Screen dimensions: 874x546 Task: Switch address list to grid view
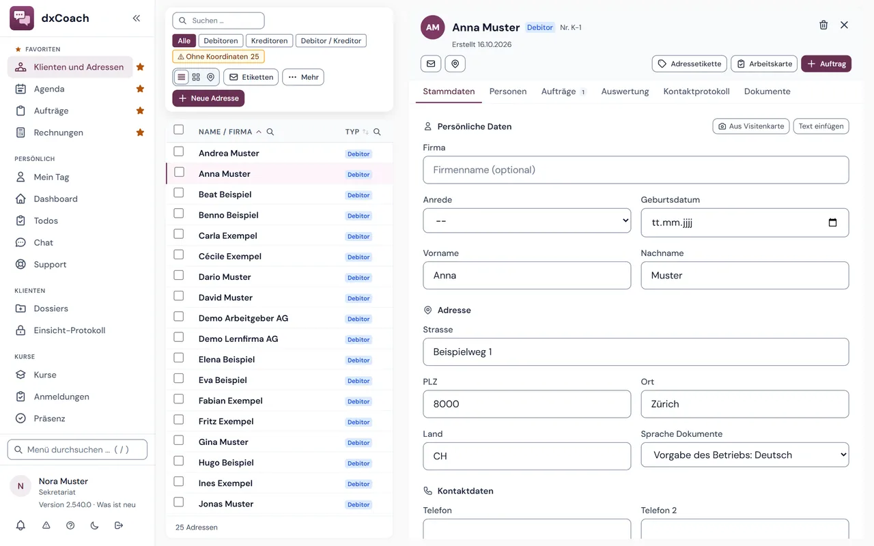click(x=196, y=77)
